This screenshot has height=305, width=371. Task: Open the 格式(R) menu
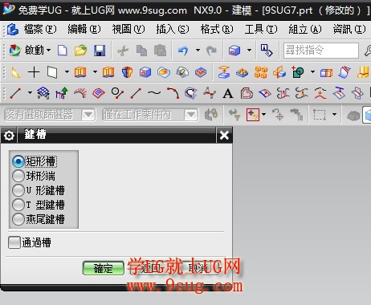[x=217, y=29]
